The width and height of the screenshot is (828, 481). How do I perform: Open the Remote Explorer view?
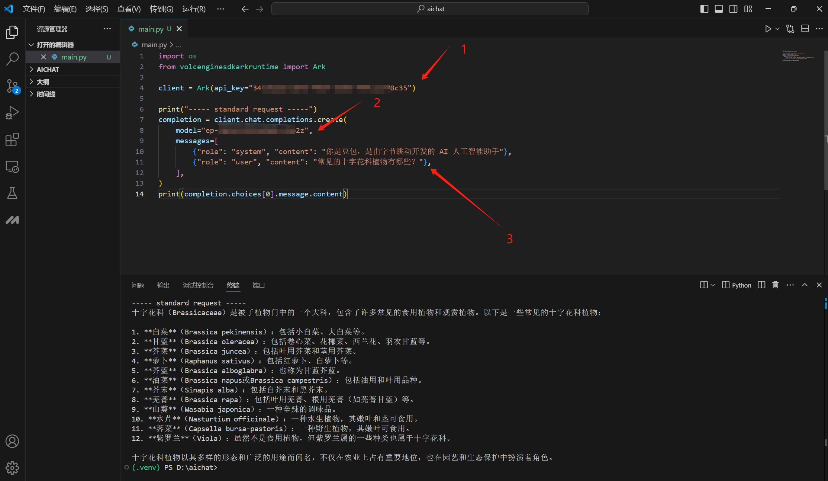tap(12, 167)
